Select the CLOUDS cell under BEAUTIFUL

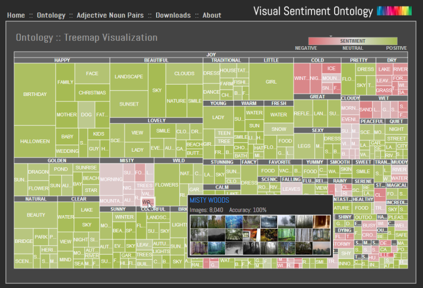pos(185,73)
